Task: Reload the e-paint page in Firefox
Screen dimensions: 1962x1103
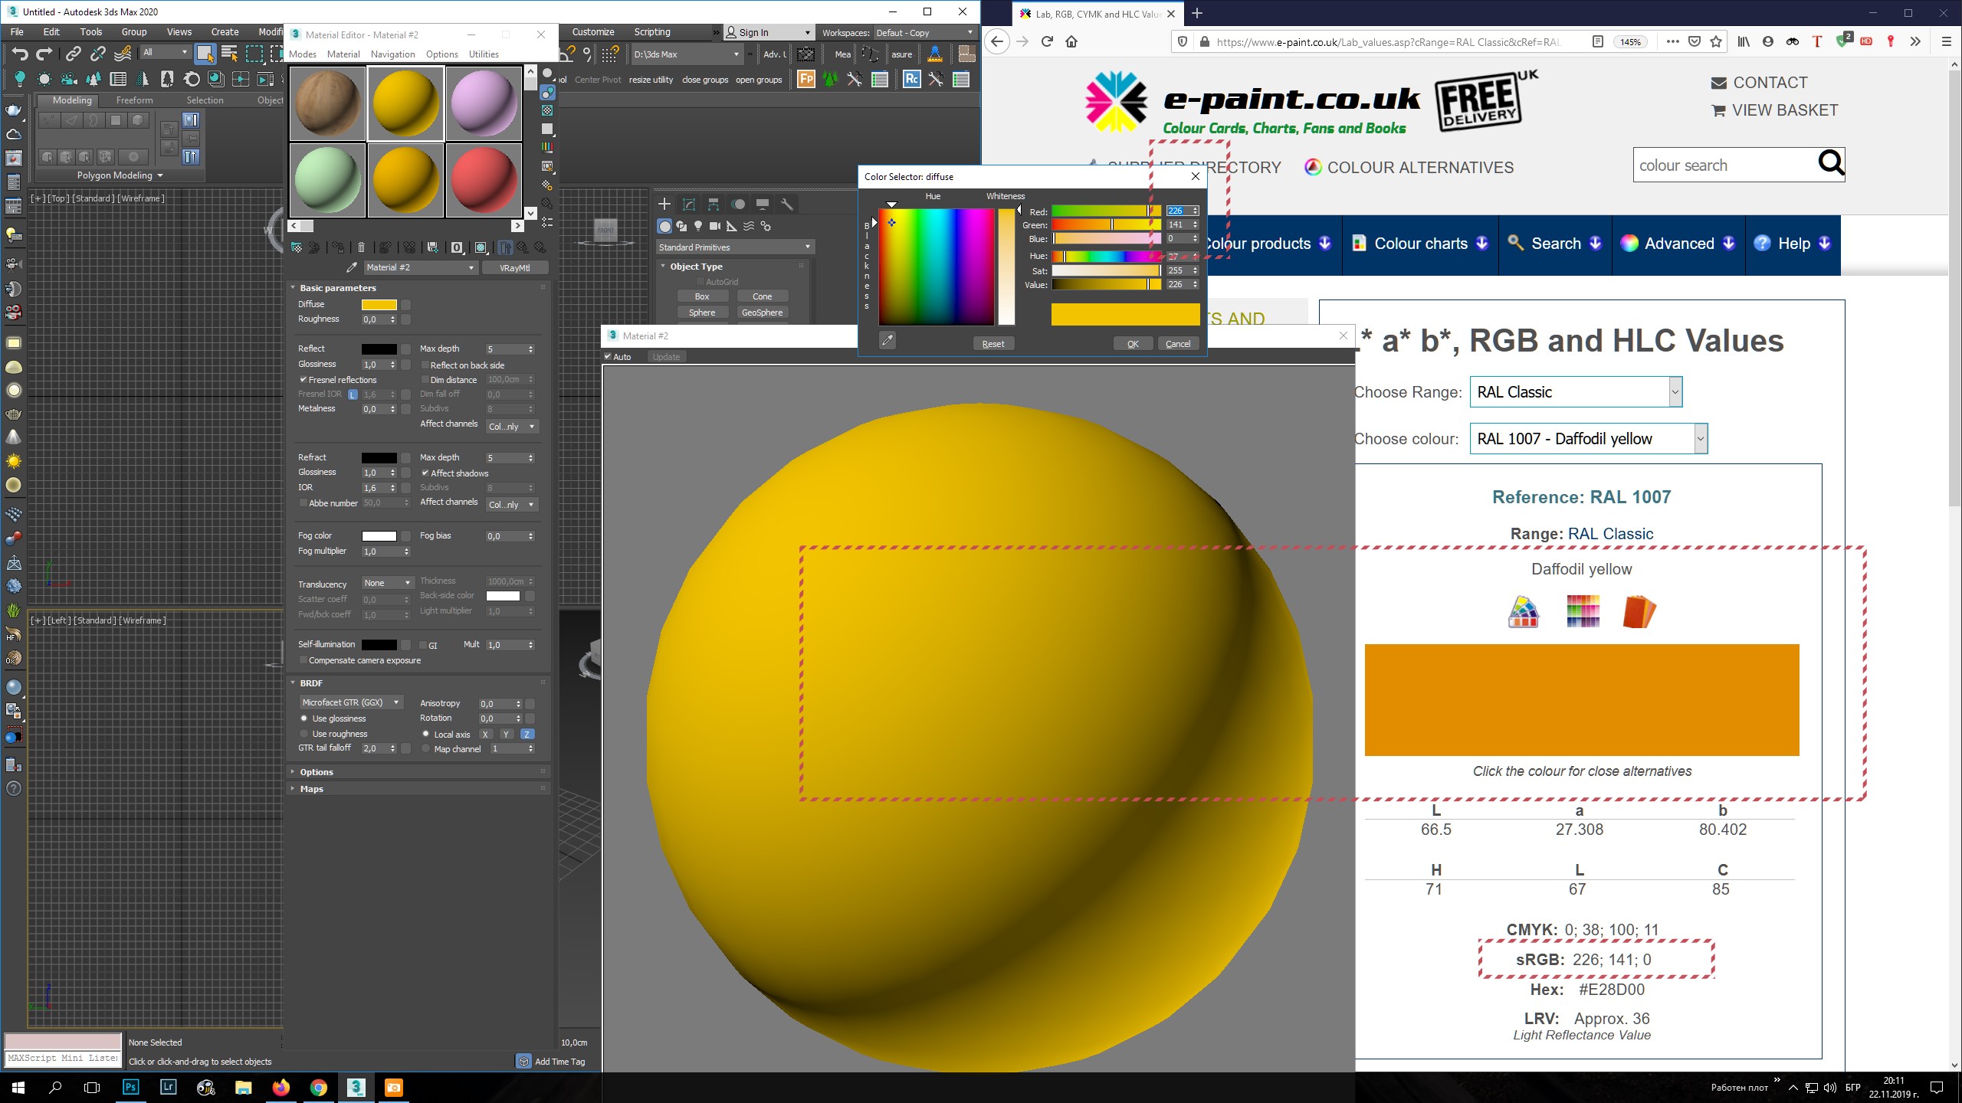Action: pyautogui.click(x=1047, y=41)
